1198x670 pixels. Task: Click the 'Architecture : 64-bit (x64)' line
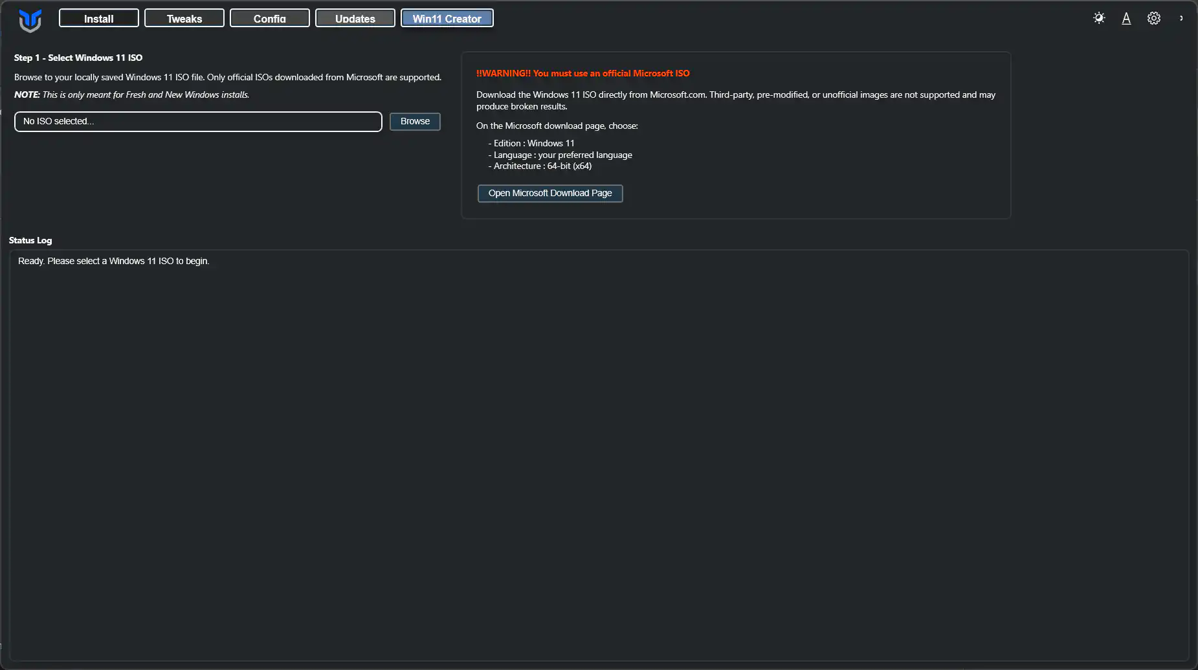pyautogui.click(x=540, y=166)
